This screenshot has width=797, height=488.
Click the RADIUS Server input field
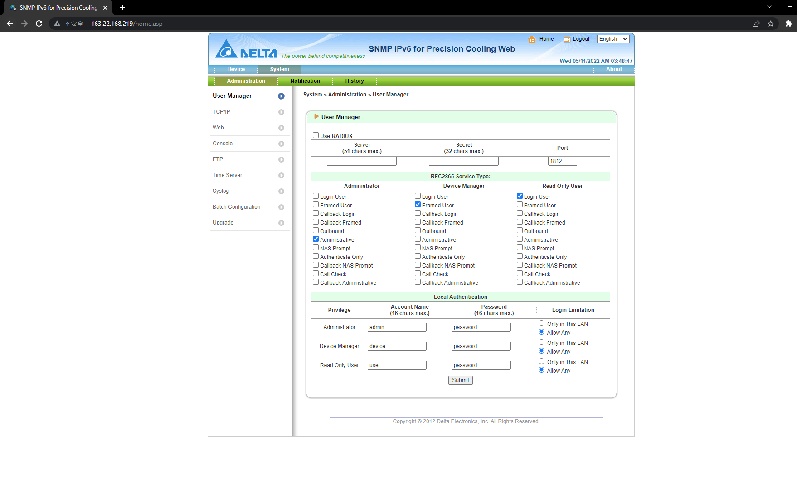pyautogui.click(x=362, y=161)
